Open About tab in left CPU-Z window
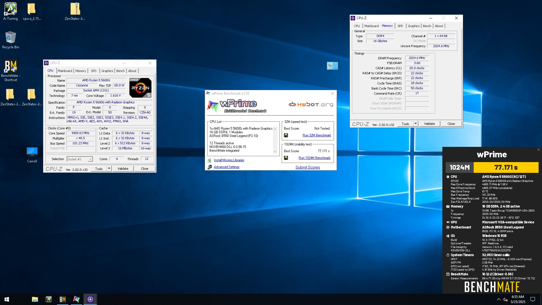 (x=132, y=71)
